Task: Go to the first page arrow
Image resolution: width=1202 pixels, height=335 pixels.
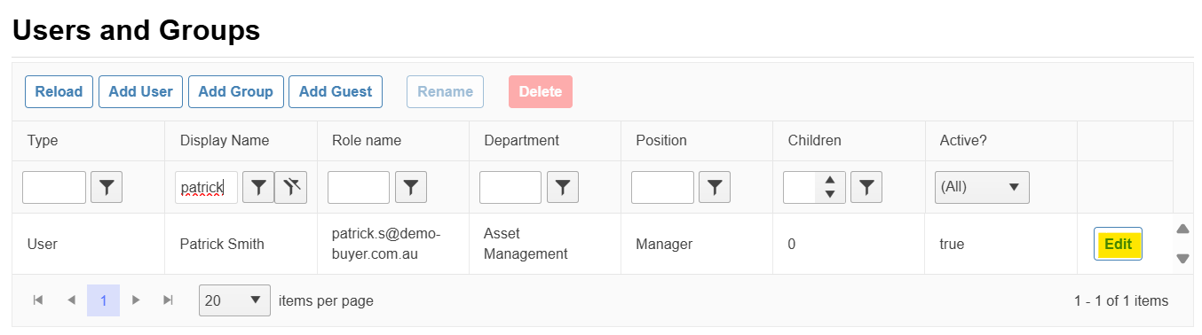Action: [38, 300]
